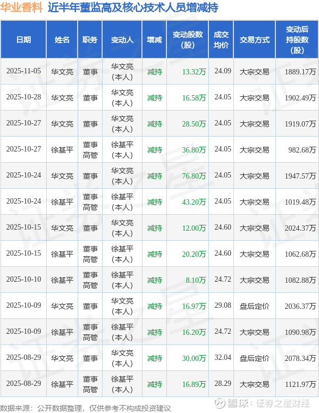Image resolution: width=319 pixels, height=413 pixels.
Task: Click the date 2025-11-05
Action: point(24,71)
